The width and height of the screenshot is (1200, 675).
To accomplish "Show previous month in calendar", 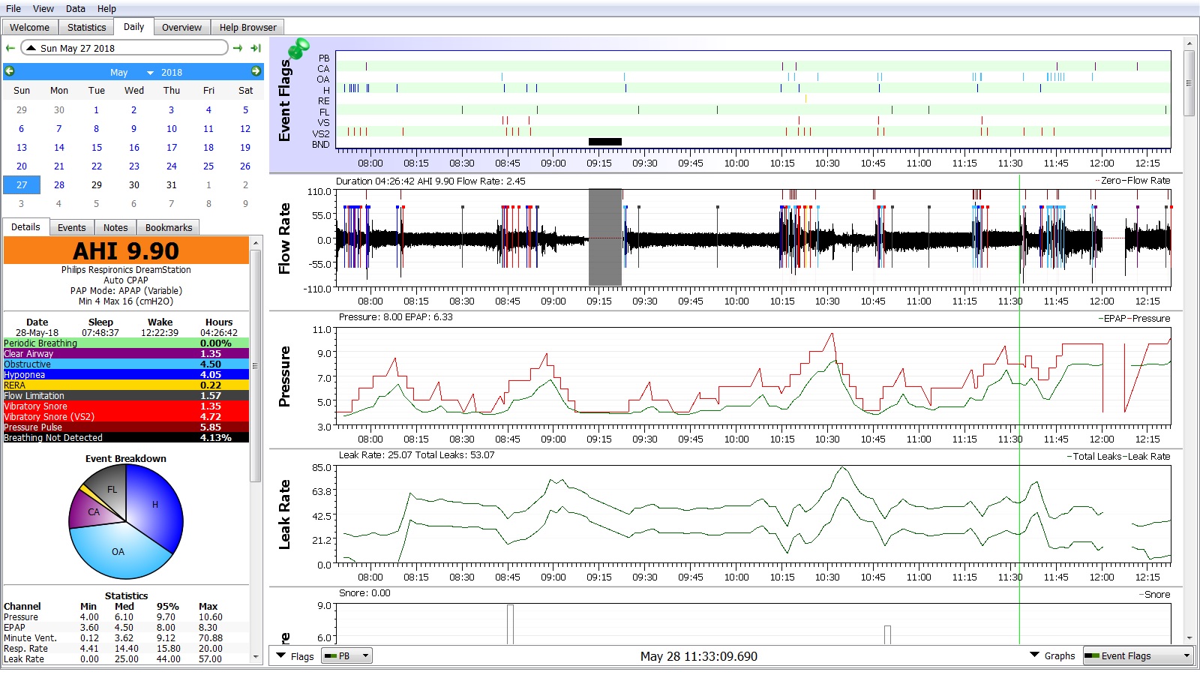I will (10, 71).
